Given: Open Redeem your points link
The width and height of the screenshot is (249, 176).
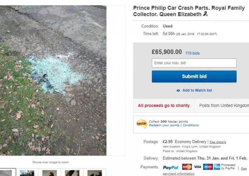Looking at the screenshot, I should pyautogui.click(x=164, y=125).
